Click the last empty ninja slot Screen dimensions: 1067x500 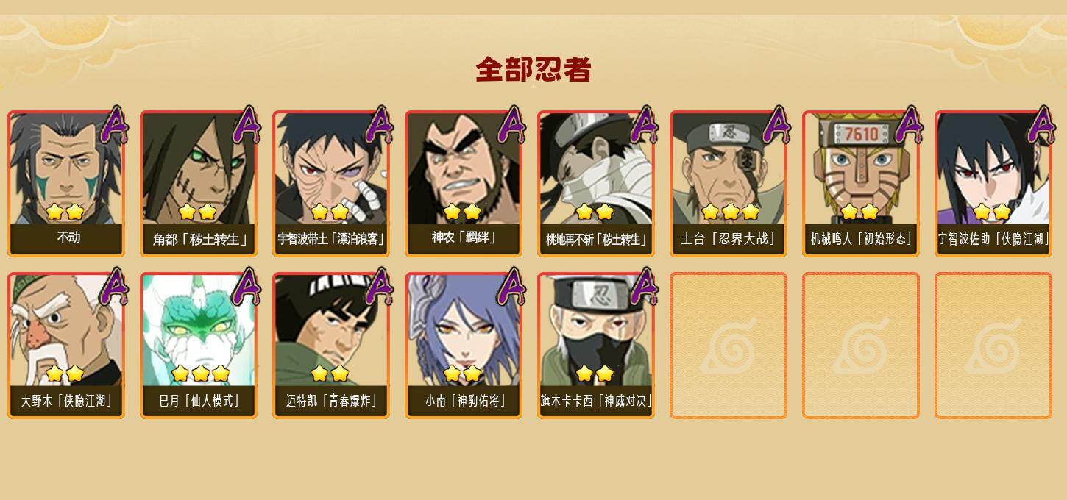(x=993, y=346)
